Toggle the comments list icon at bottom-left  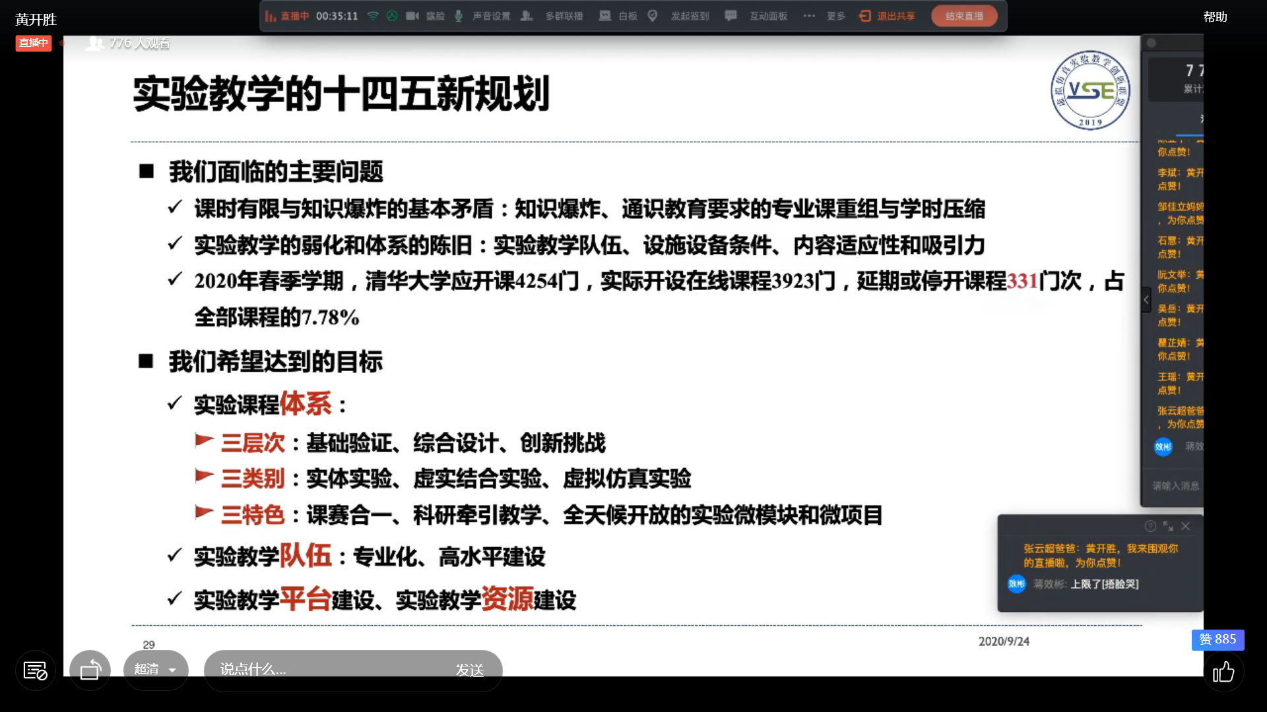[35, 671]
